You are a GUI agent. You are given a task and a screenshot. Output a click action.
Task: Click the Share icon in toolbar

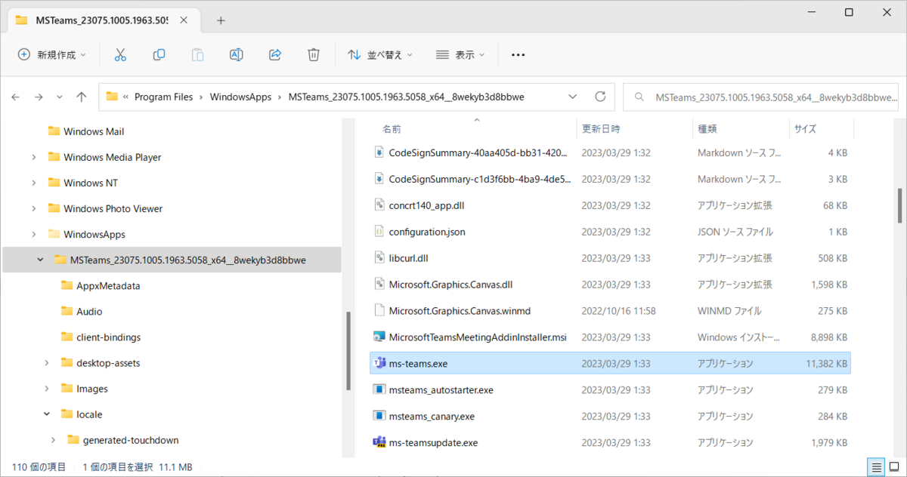pyautogui.click(x=275, y=54)
